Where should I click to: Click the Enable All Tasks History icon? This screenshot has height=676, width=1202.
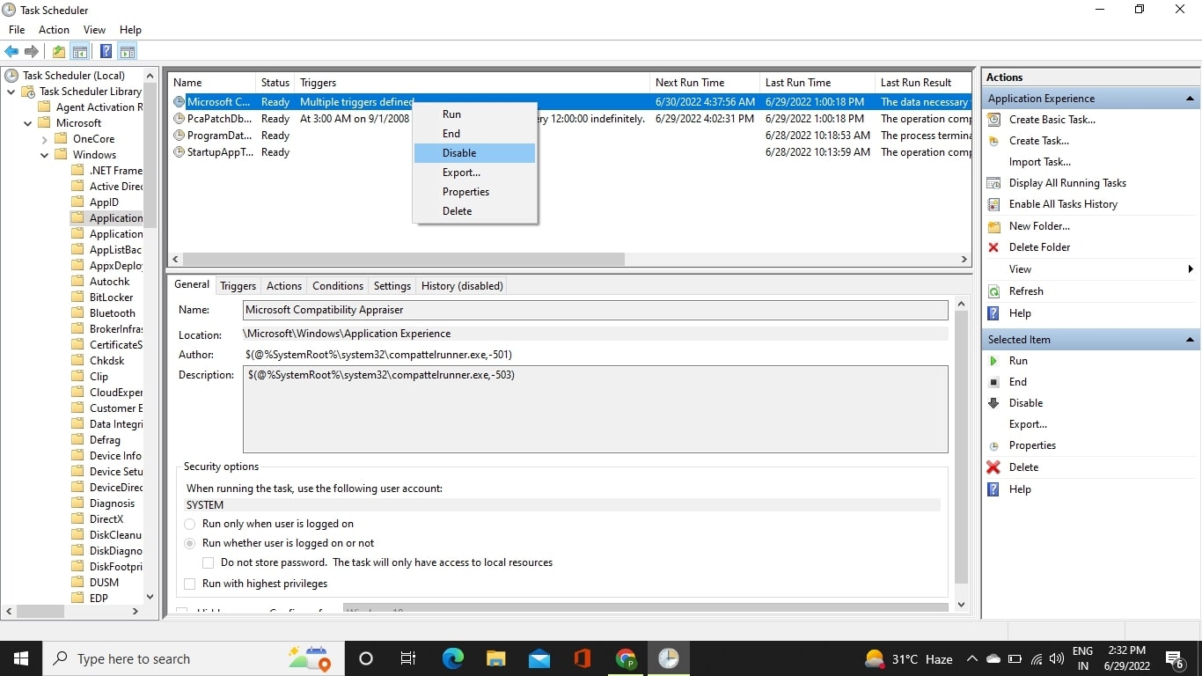[x=994, y=204]
